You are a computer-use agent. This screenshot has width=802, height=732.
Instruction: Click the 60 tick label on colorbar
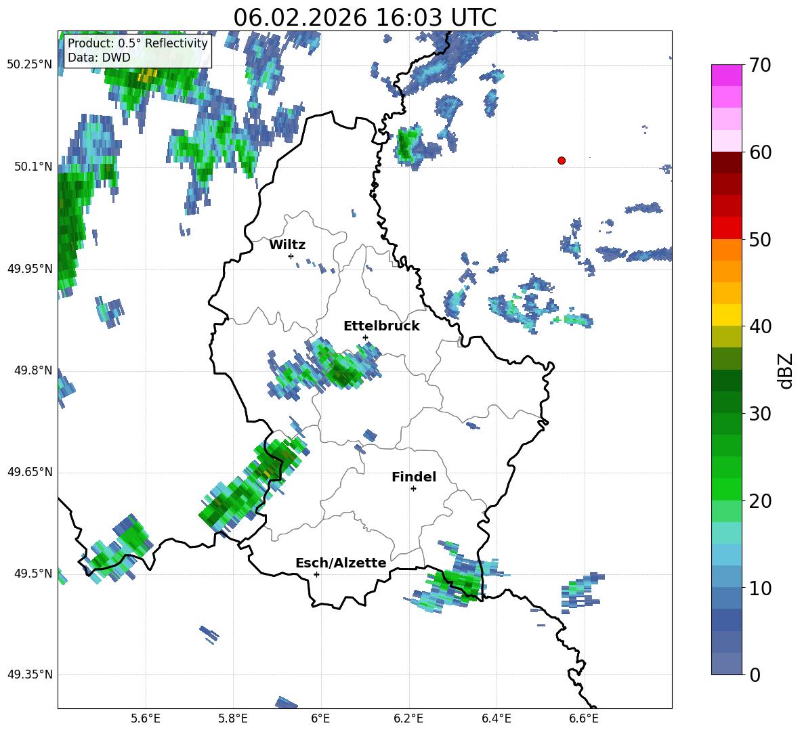pyautogui.click(x=759, y=152)
